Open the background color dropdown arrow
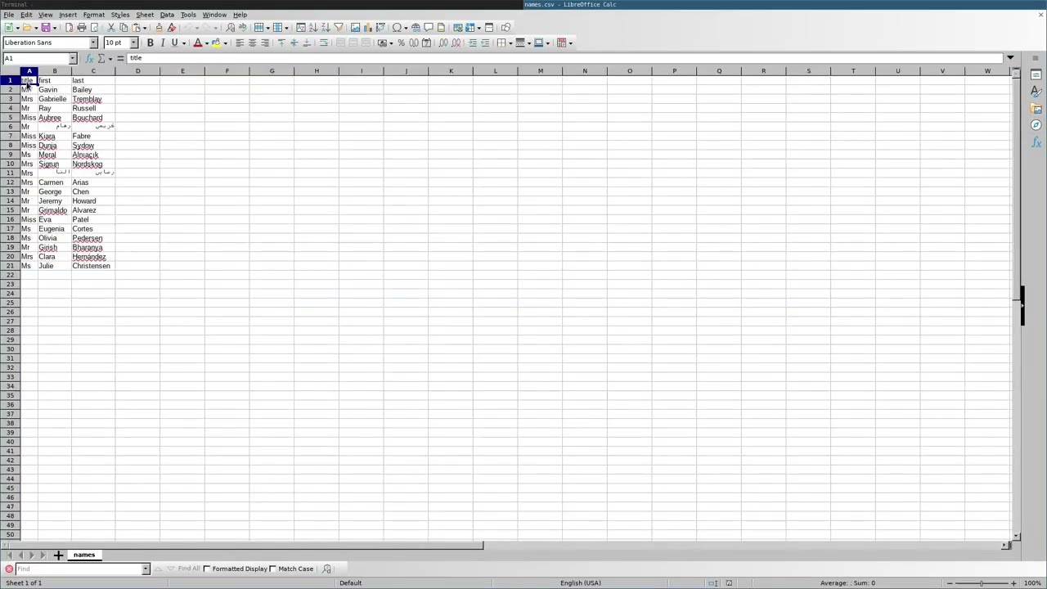This screenshot has width=1047, height=589. (x=225, y=43)
